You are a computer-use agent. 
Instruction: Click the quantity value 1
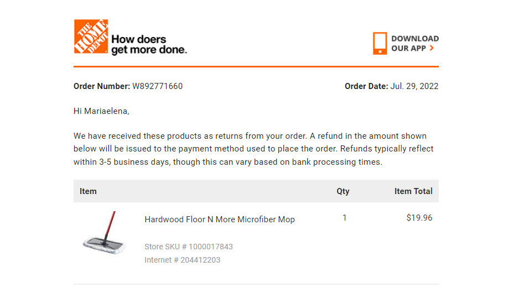344,218
